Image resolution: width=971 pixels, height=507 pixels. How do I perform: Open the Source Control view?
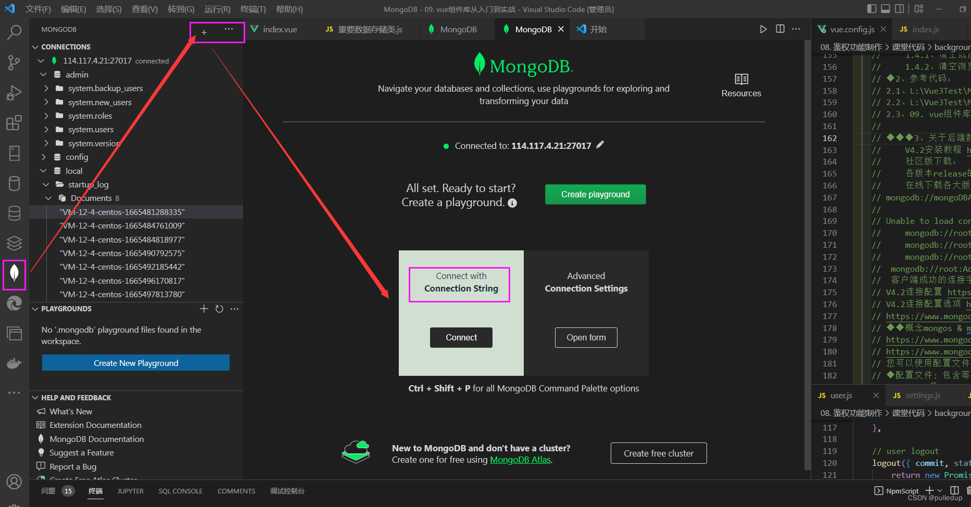tap(14, 62)
